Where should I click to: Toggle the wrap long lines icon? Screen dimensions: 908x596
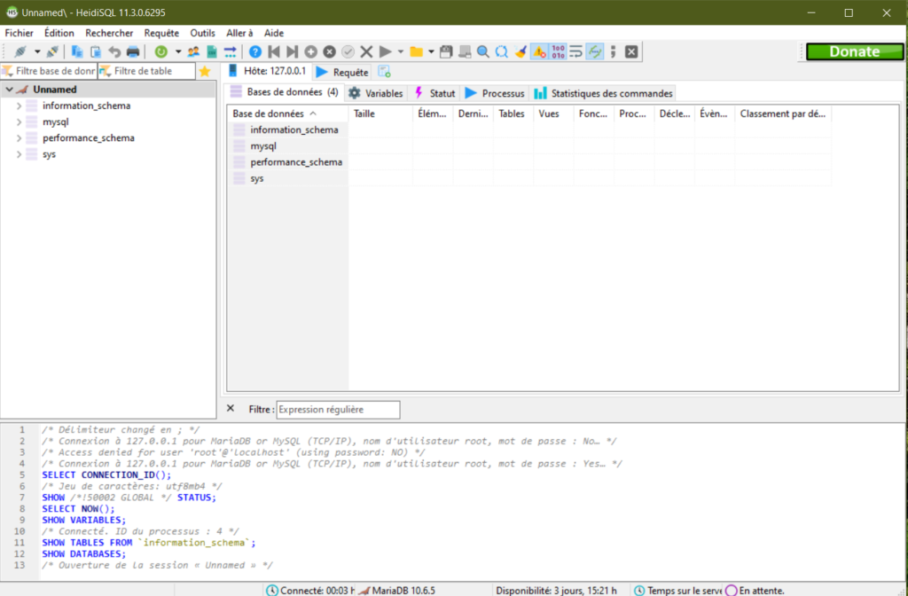click(576, 51)
